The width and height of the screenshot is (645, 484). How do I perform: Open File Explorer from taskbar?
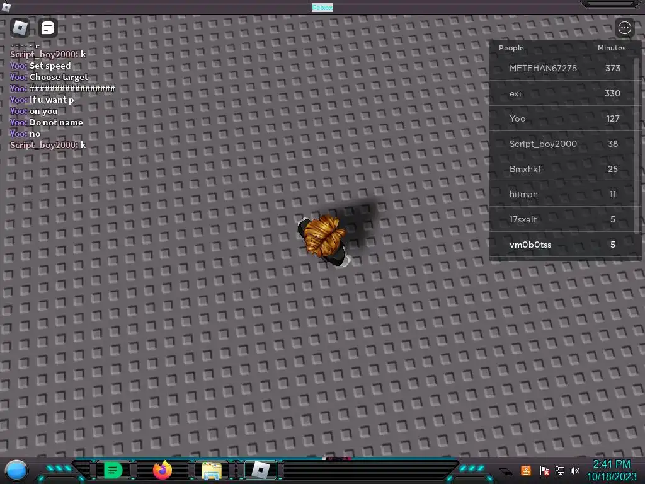(x=212, y=470)
